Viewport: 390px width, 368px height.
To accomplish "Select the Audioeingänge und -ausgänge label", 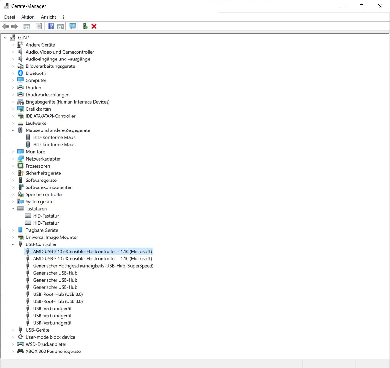I will tap(58, 59).
